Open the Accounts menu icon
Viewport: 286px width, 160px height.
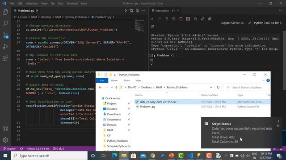[x=5, y=128]
